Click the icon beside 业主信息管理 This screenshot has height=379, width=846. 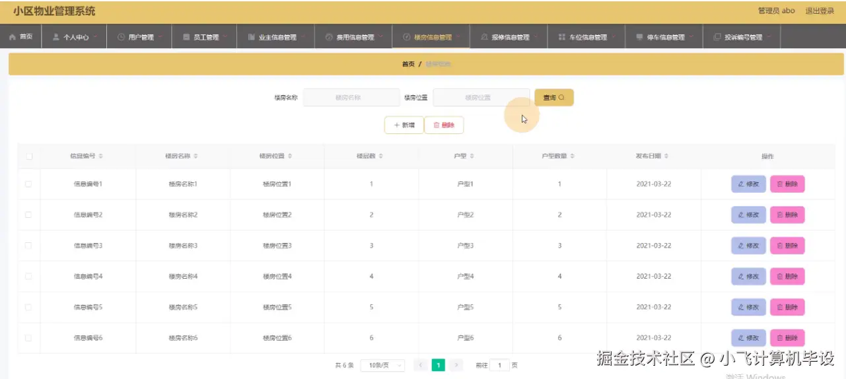[251, 37]
